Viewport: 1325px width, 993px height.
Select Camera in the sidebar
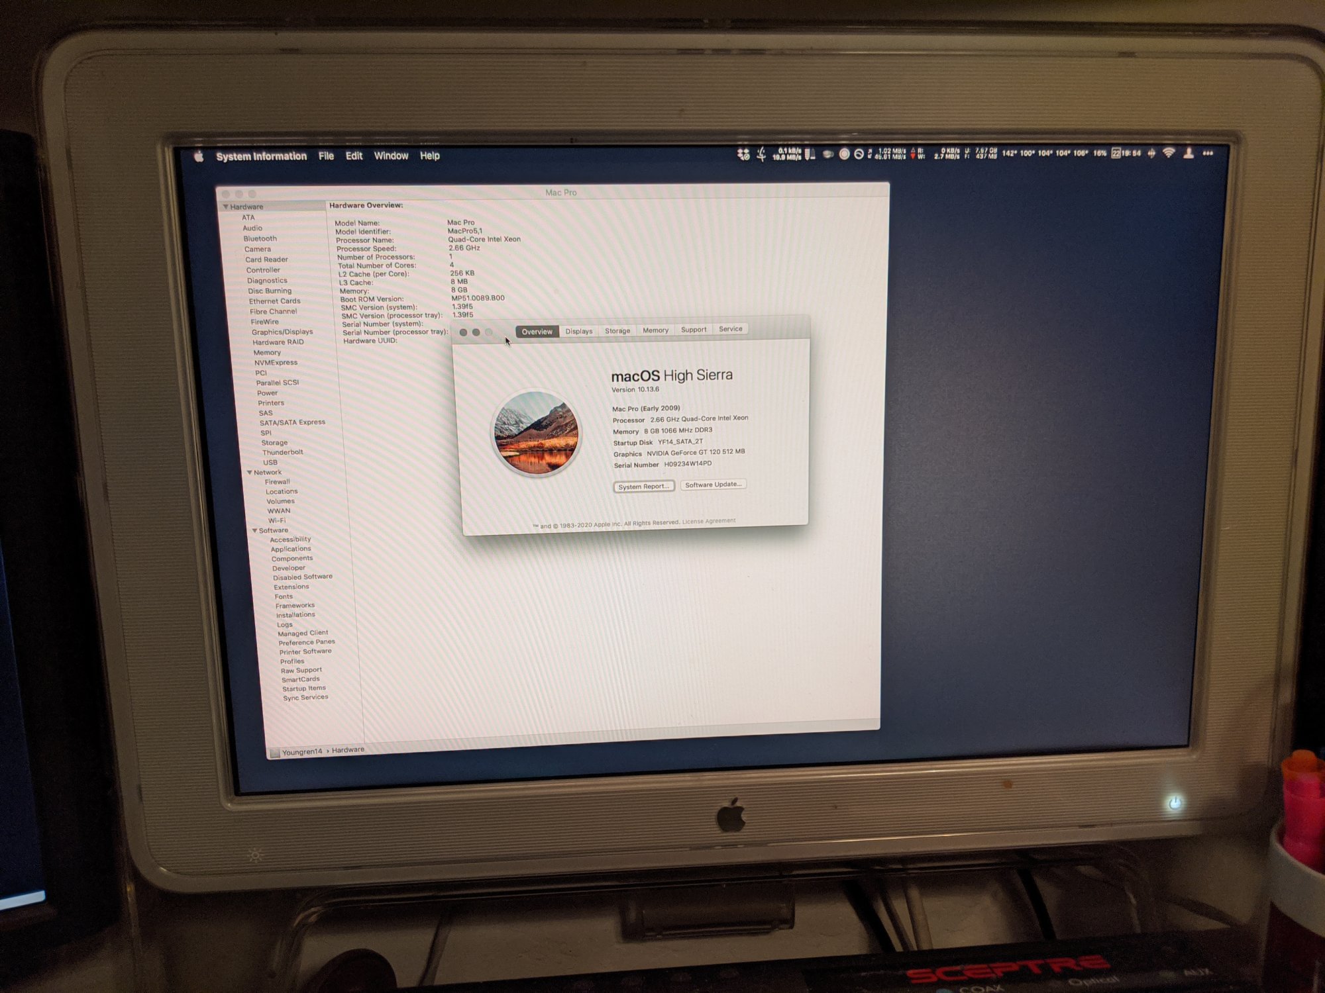point(258,249)
